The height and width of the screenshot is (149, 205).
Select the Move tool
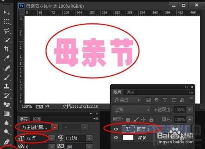point(7,12)
